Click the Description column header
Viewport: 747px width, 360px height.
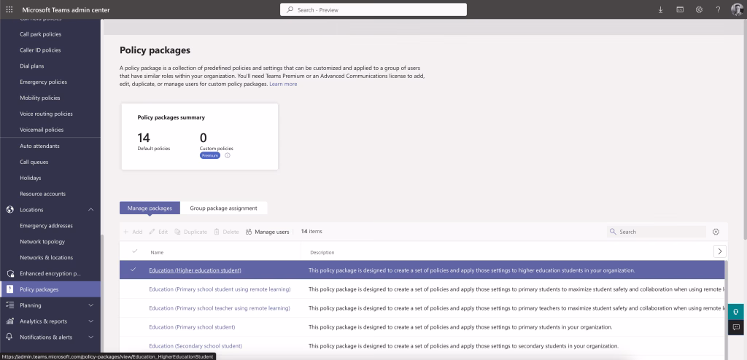(x=322, y=252)
